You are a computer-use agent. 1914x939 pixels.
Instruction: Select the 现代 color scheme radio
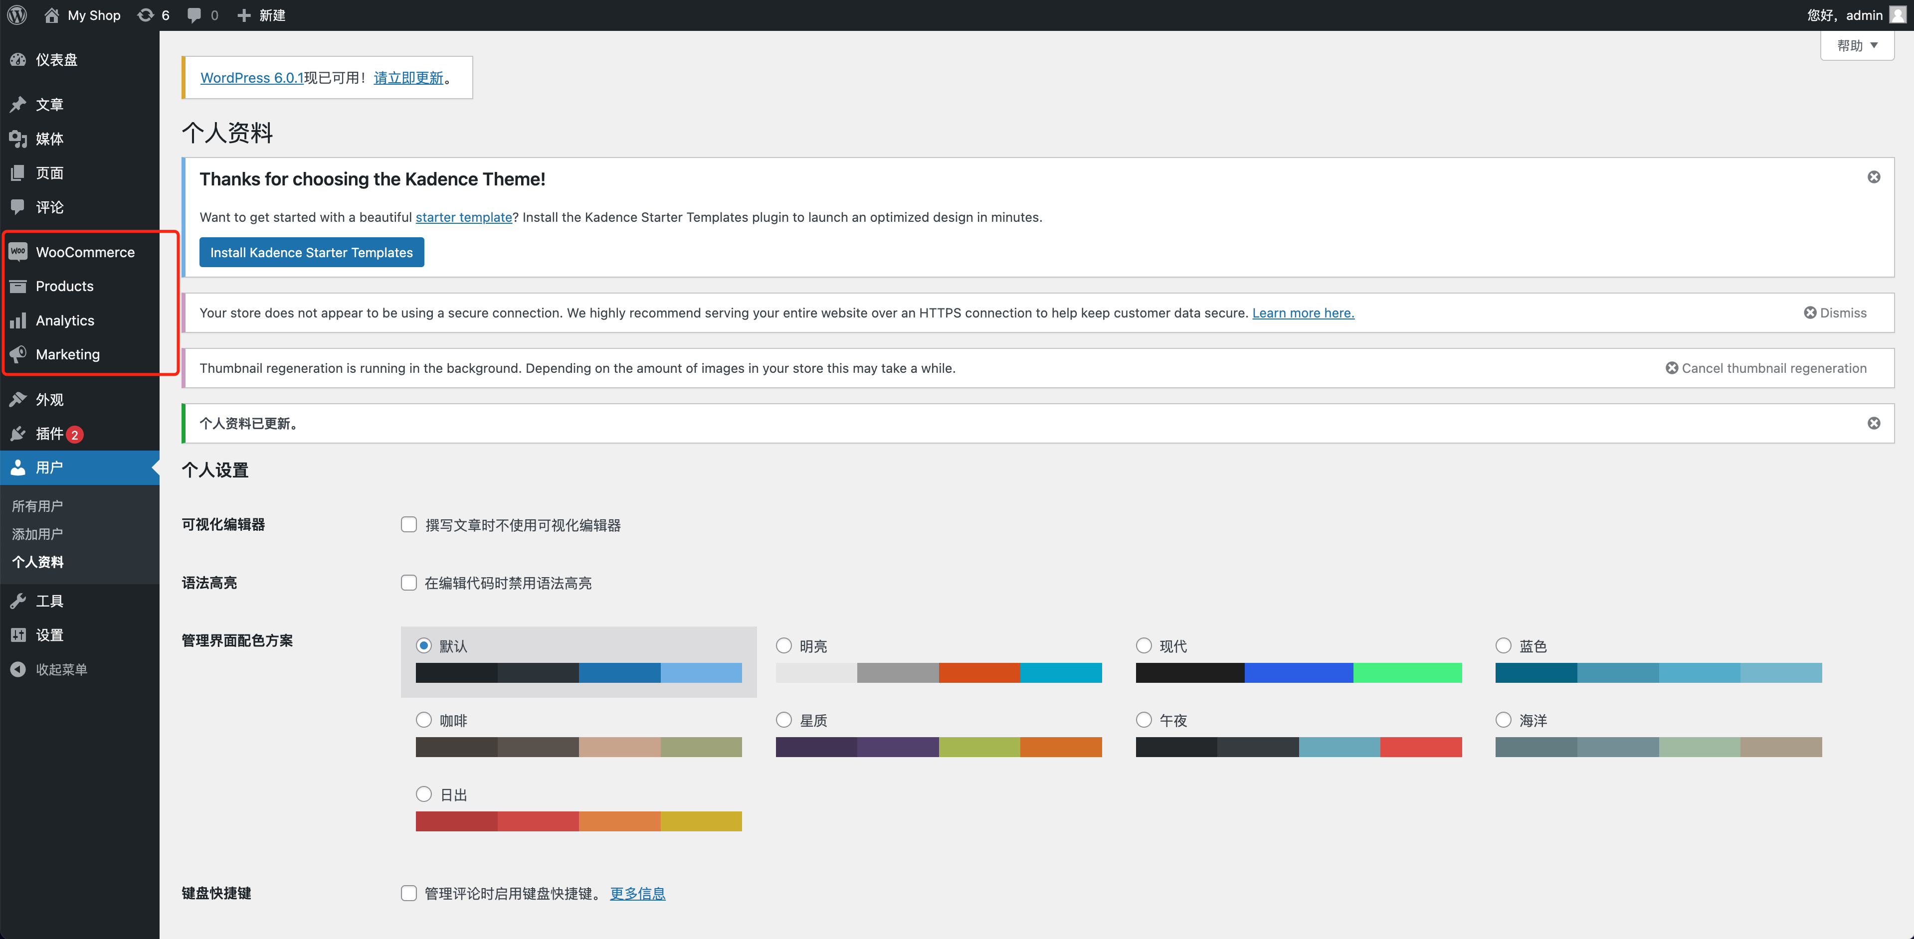coord(1144,646)
